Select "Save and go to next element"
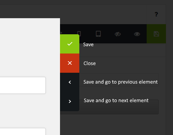This screenshot has width=173, height=135. 116,100
